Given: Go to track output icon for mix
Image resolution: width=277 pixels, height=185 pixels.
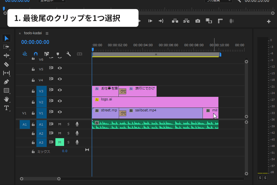Looking at the screenshot, I should click(x=87, y=150).
